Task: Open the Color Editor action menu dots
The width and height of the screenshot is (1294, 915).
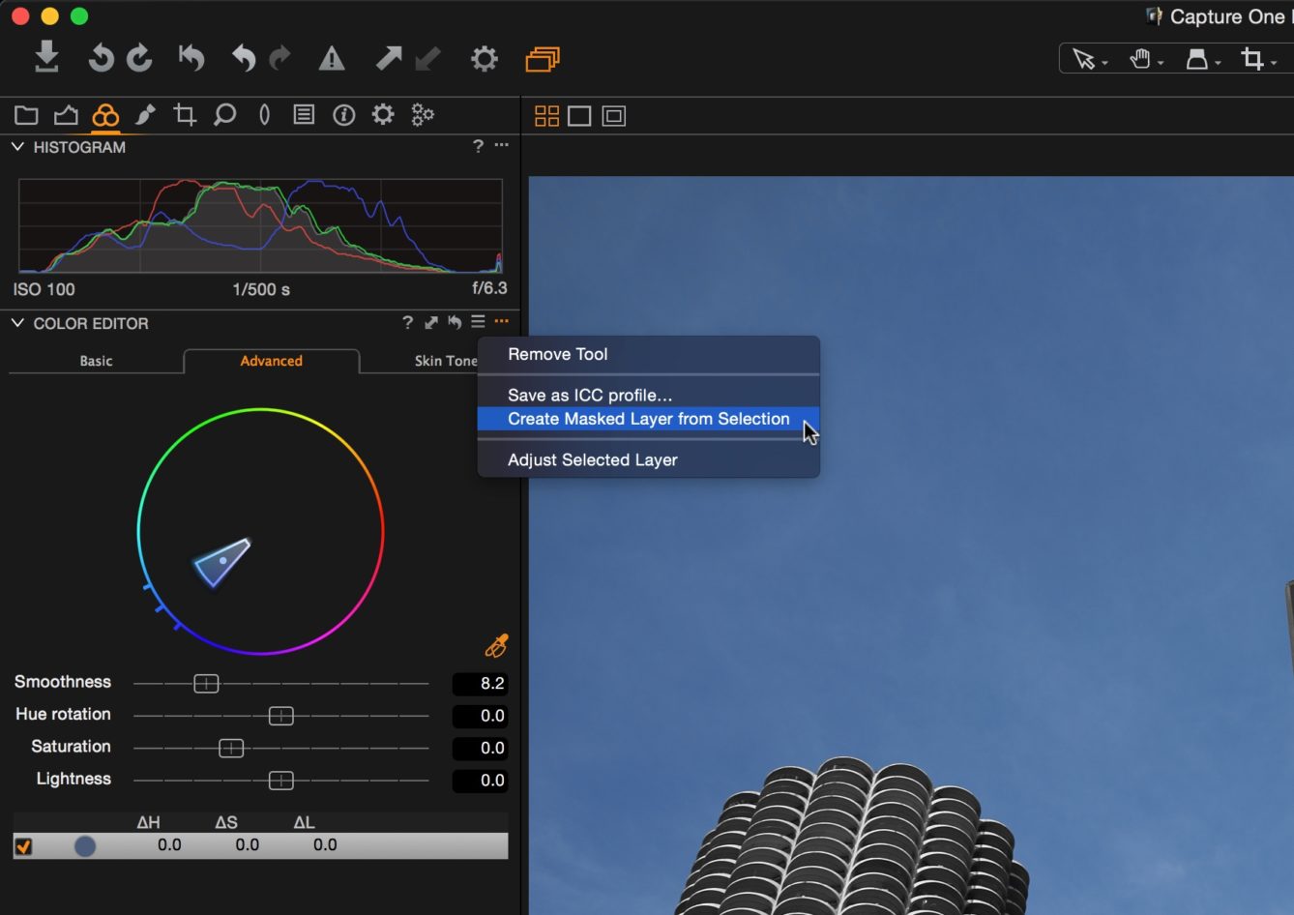Action: pos(501,322)
